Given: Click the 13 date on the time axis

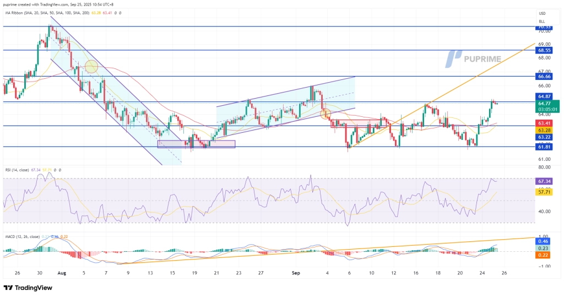Looking at the screenshot, I should pyautogui.click(x=150, y=273).
